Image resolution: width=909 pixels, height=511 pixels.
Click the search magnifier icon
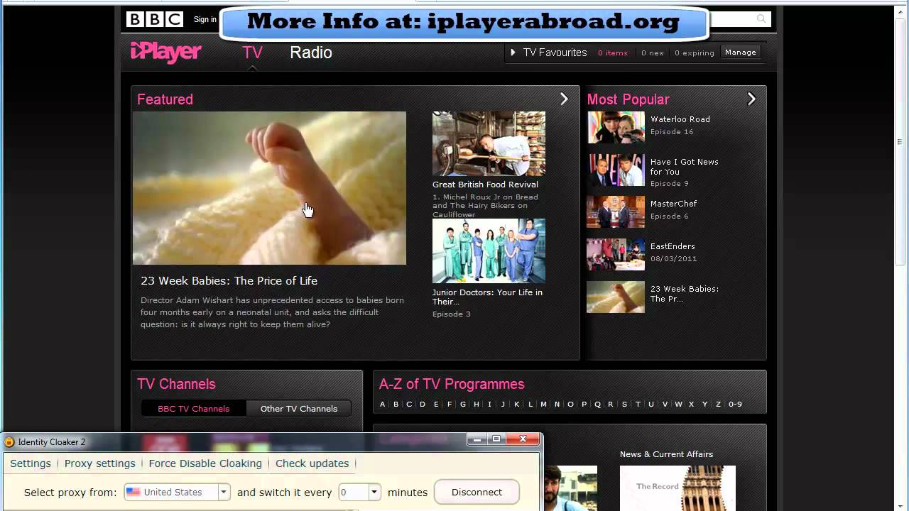[761, 19]
